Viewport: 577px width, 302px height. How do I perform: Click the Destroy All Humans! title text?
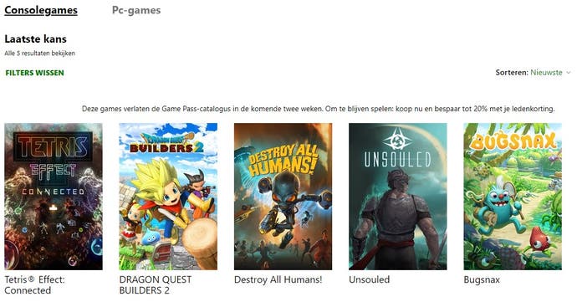[278, 279]
